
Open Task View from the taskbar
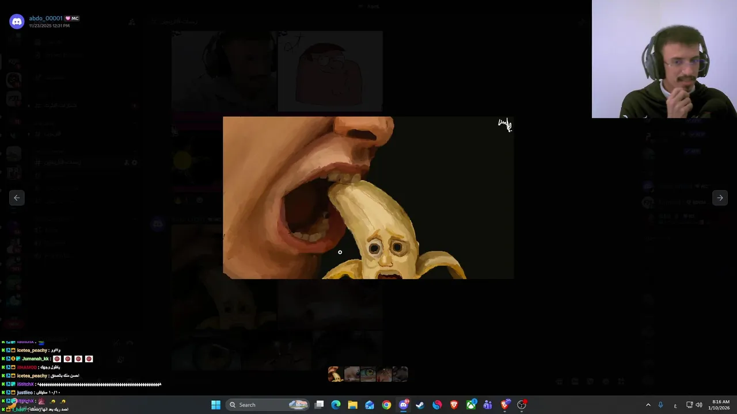tap(320, 405)
